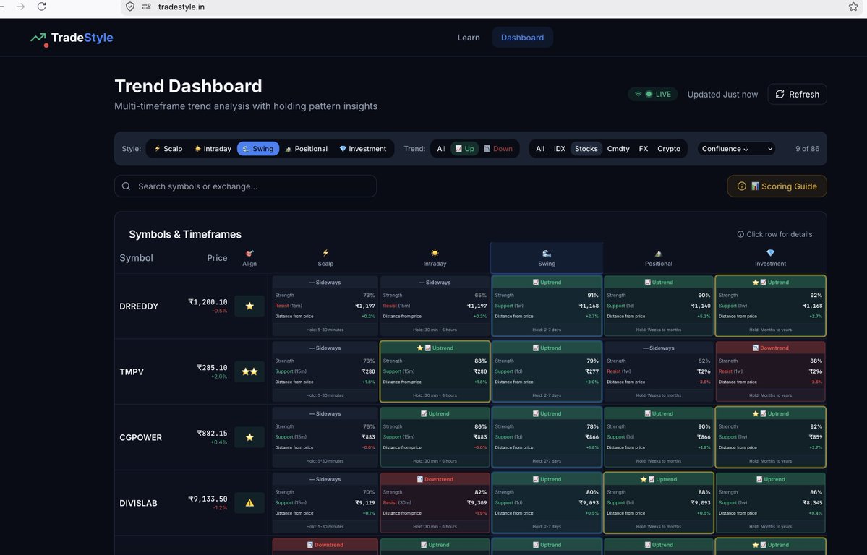Click the 9 of 86 result count
867x555 pixels.
coord(807,149)
